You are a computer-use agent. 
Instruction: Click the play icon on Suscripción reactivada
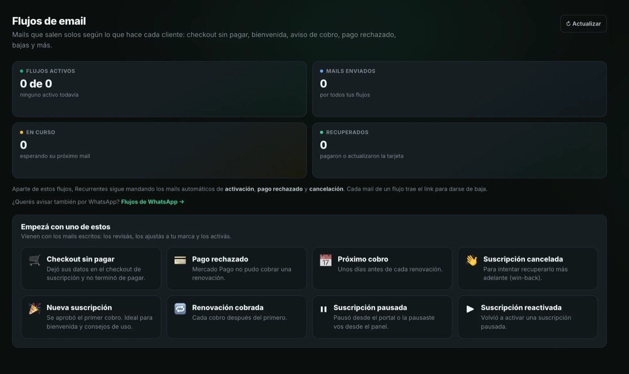click(470, 309)
